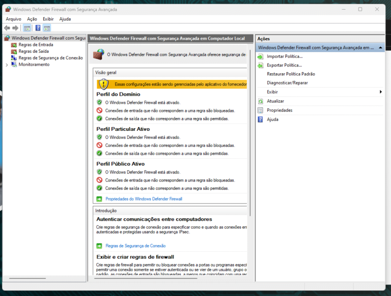The height and width of the screenshot is (296, 391).
Task: Open the Exibir submenu arrow in Ações
Action: click(380, 92)
